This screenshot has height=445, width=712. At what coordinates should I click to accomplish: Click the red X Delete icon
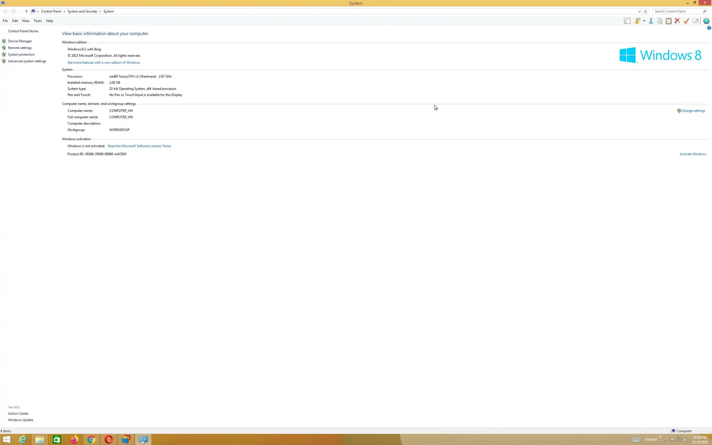coord(677,21)
